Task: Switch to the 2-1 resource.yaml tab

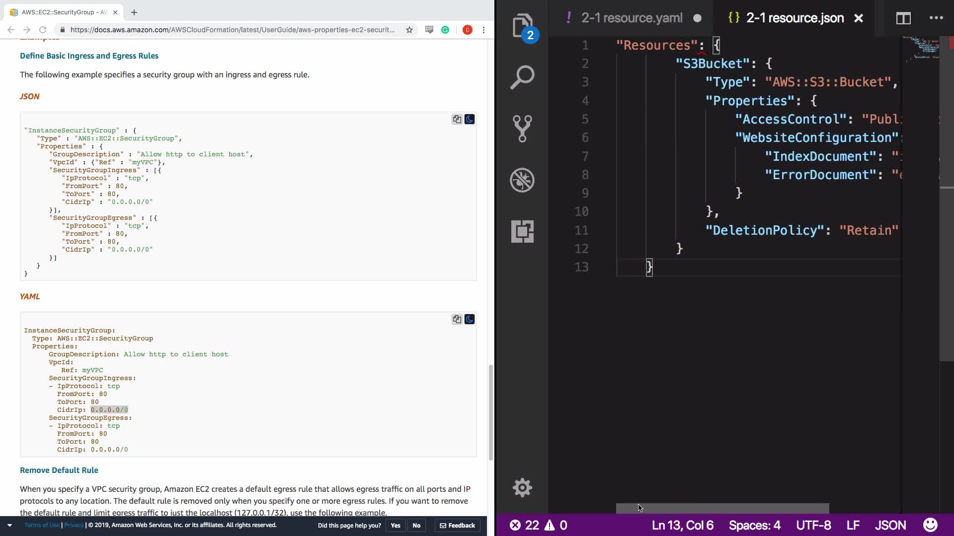Action: point(632,18)
